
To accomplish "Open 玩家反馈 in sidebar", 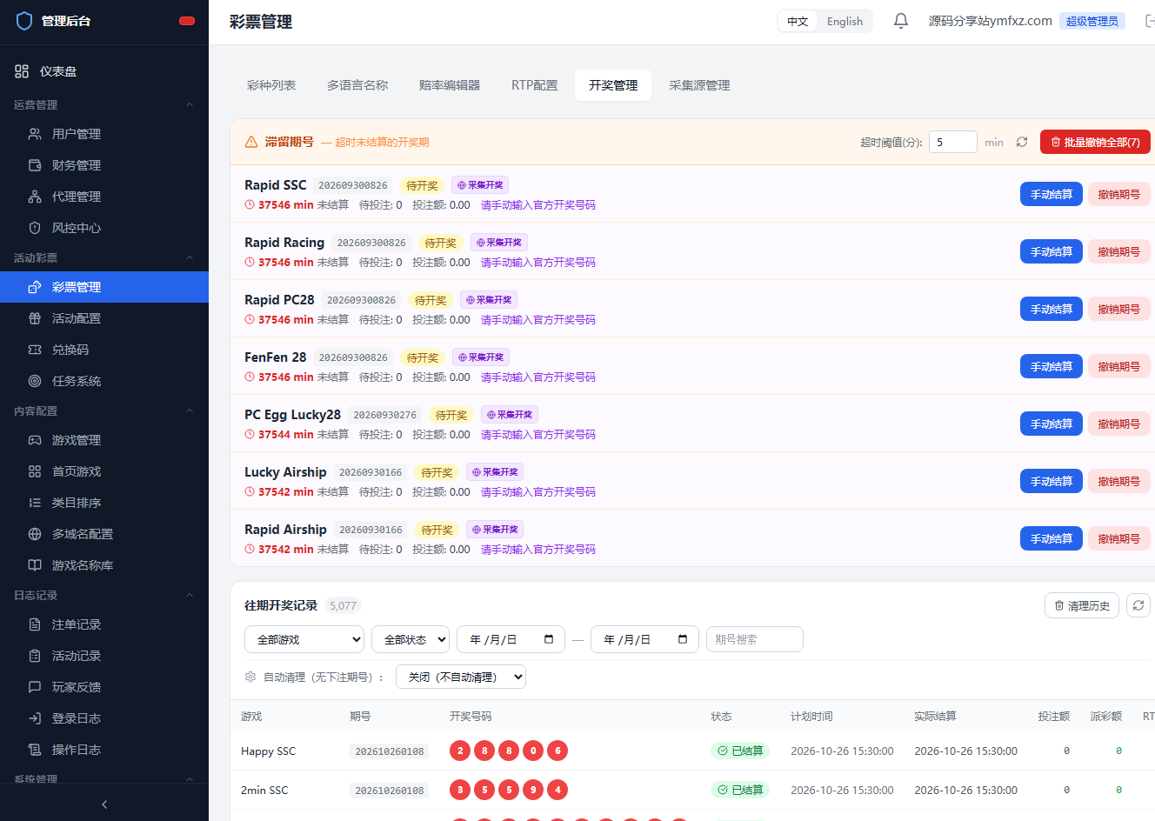I will (x=104, y=687).
